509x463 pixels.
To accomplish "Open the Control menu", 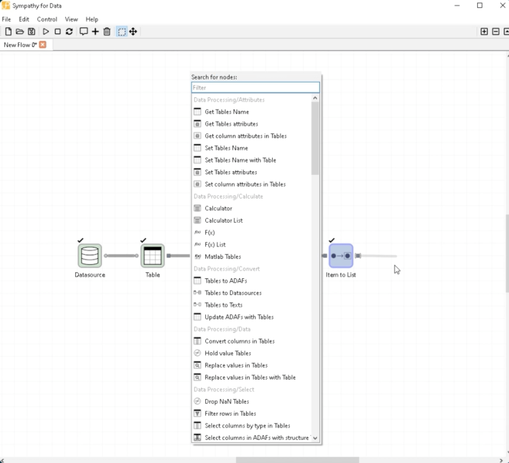I will pyautogui.click(x=47, y=19).
